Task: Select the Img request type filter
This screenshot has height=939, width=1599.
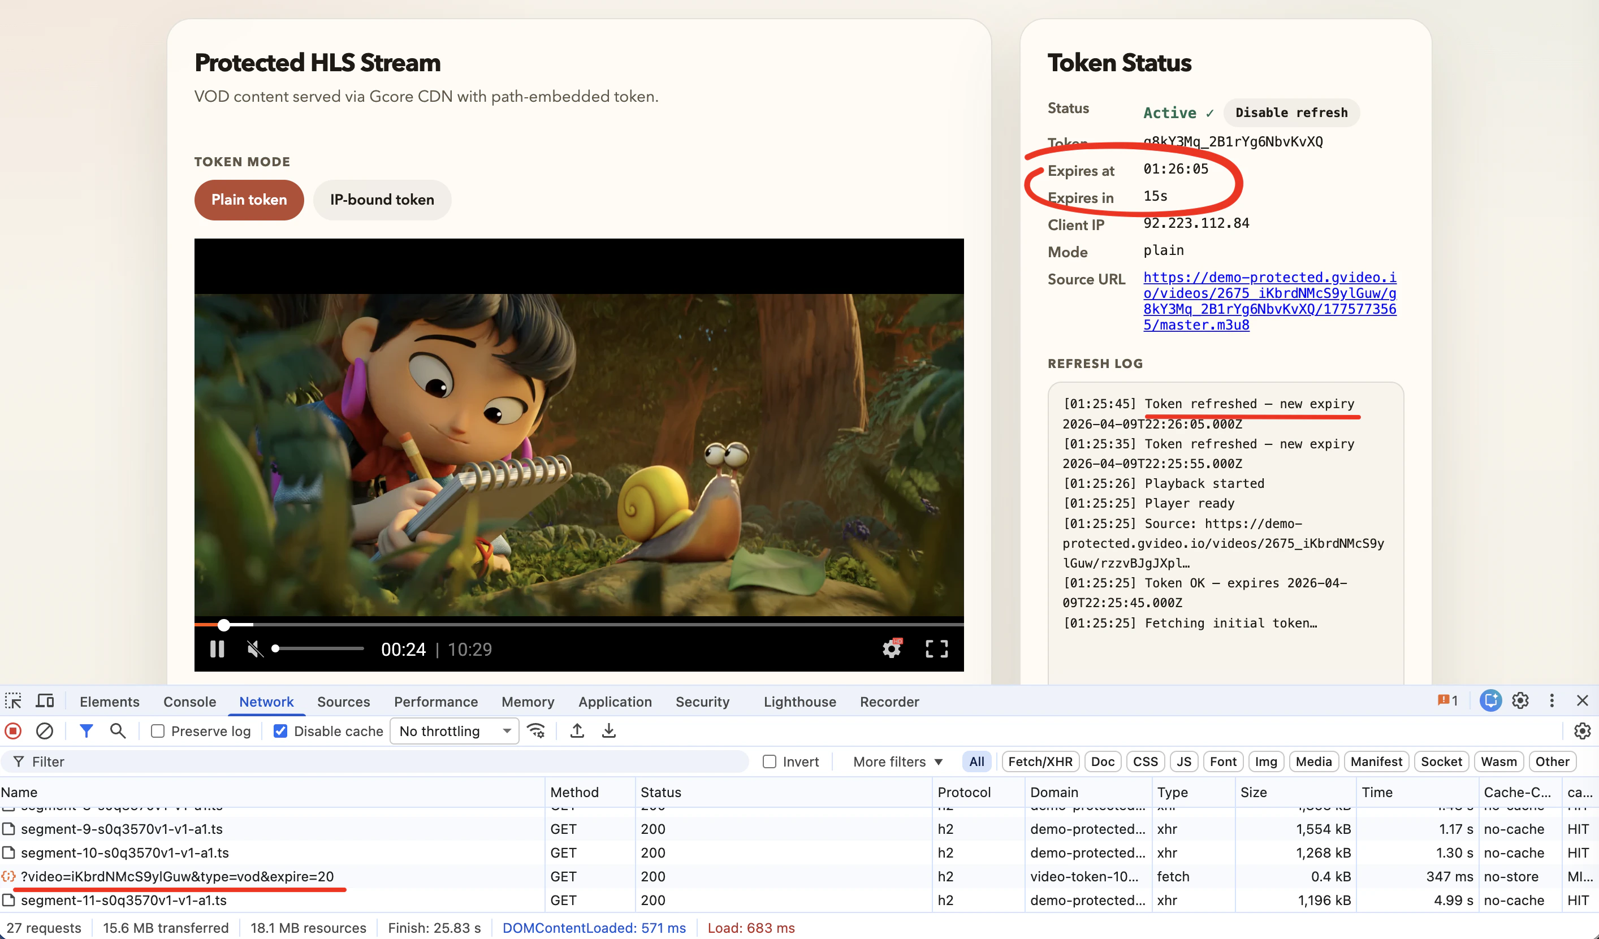Action: click(x=1266, y=761)
